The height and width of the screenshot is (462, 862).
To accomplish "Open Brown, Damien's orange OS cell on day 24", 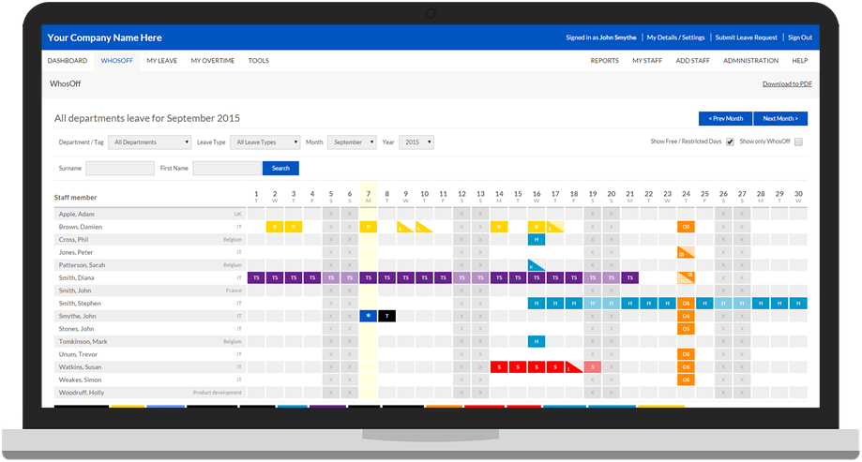I will click(686, 227).
